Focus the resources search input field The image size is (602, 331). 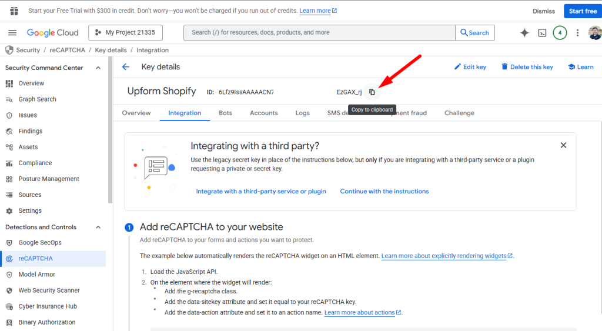(x=319, y=33)
